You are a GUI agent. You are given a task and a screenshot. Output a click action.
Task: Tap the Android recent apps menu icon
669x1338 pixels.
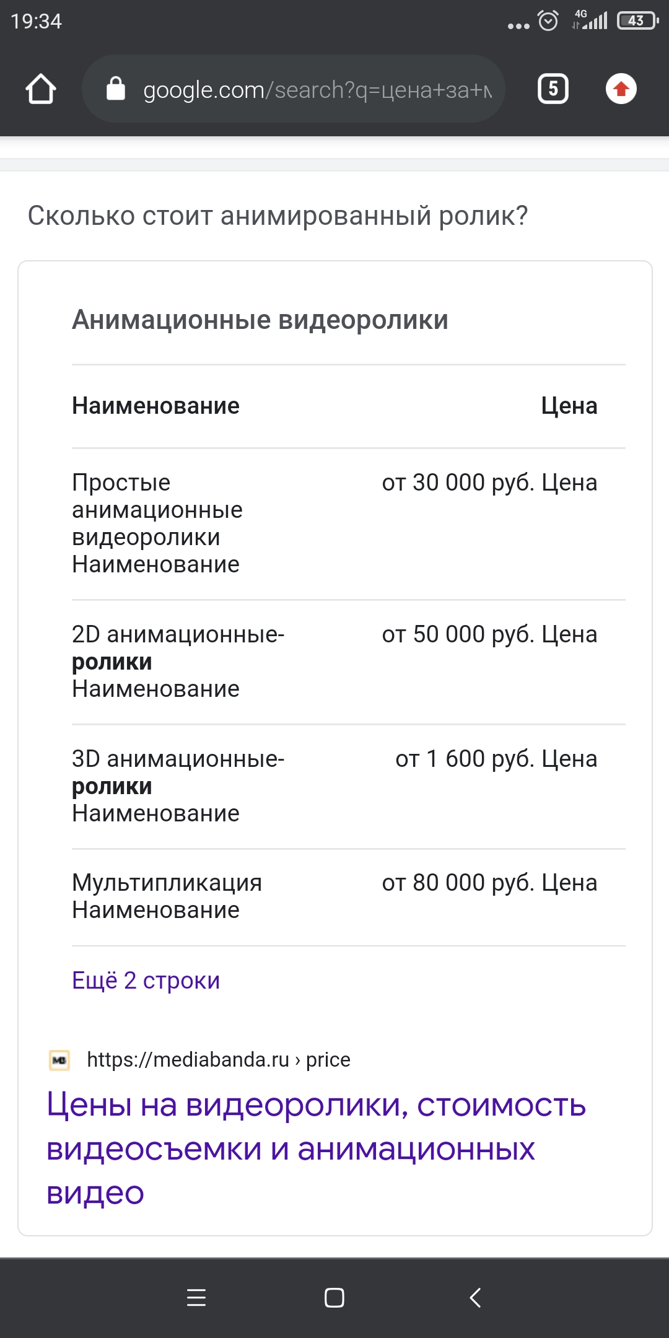coord(196,1297)
